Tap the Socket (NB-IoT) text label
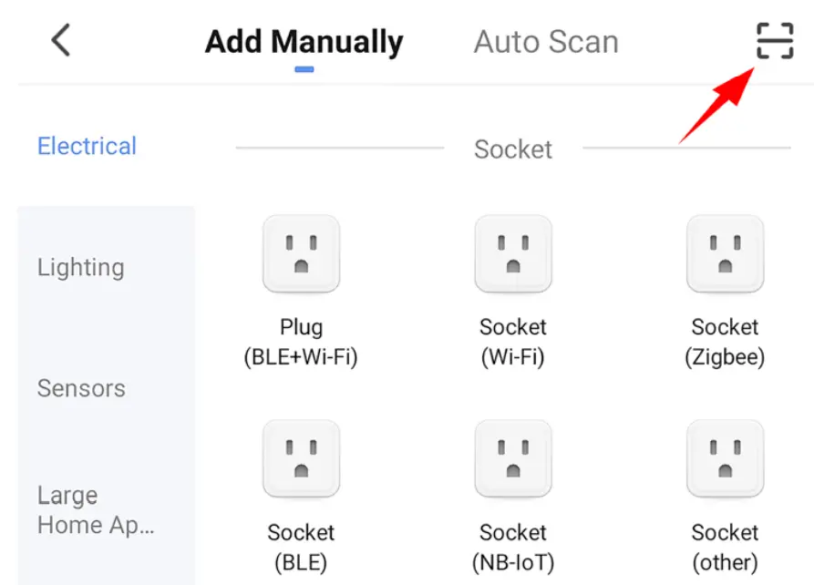Screen dimensions: 814x585 512,547
